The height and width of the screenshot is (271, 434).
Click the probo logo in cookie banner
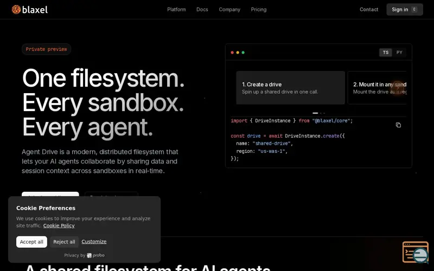click(96, 255)
